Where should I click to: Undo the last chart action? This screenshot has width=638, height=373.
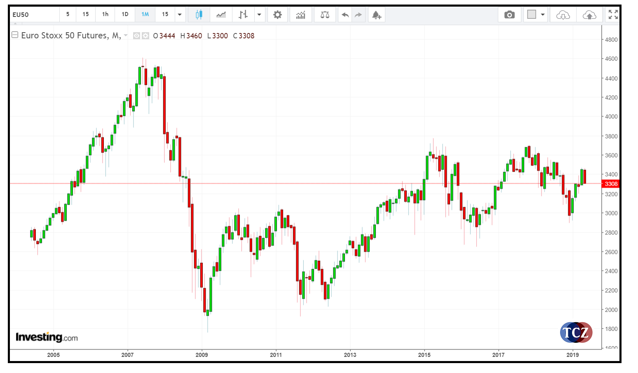tap(345, 15)
